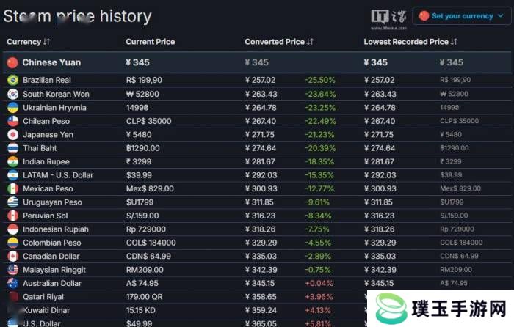Image resolution: width=514 pixels, height=327 pixels.
Task: Click the Malaysian Ringgit flag icon
Action: (12, 270)
